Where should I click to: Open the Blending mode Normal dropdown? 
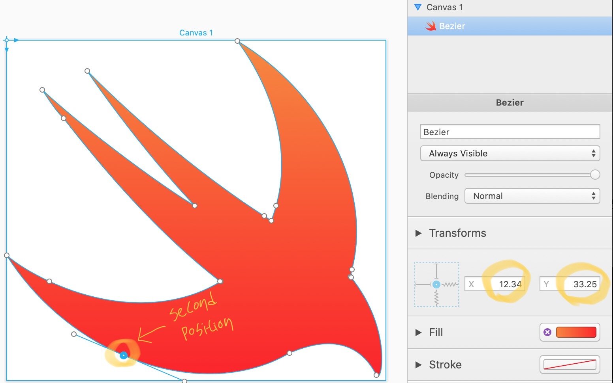tap(532, 196)
